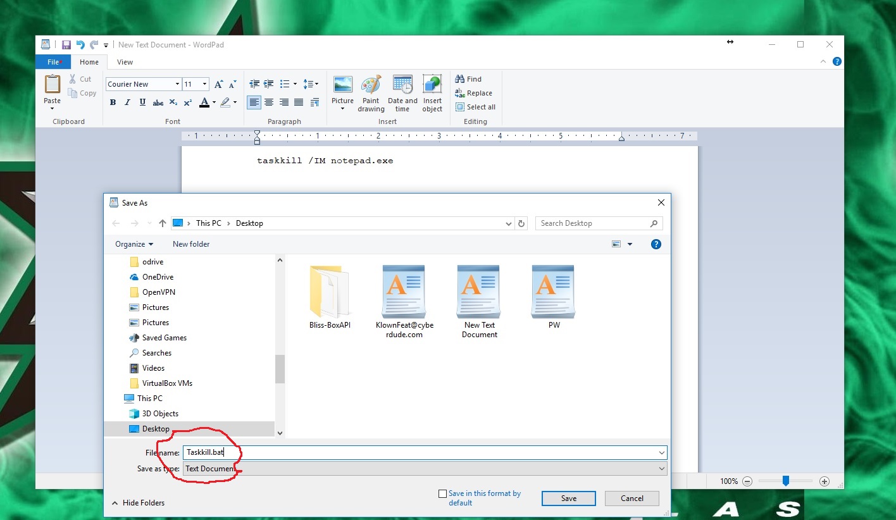Click the Paste clipboard icon
The width and height of the screenshot is (896, 520).
tap(53, 84)
